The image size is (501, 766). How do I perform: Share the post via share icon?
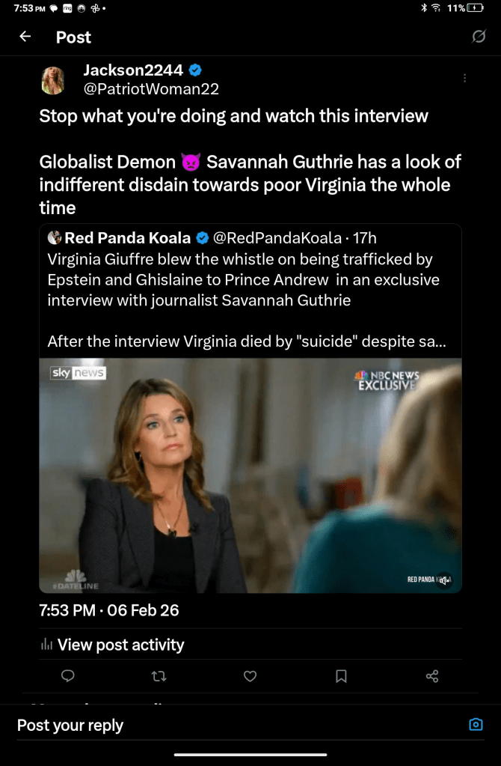point(432,676)
